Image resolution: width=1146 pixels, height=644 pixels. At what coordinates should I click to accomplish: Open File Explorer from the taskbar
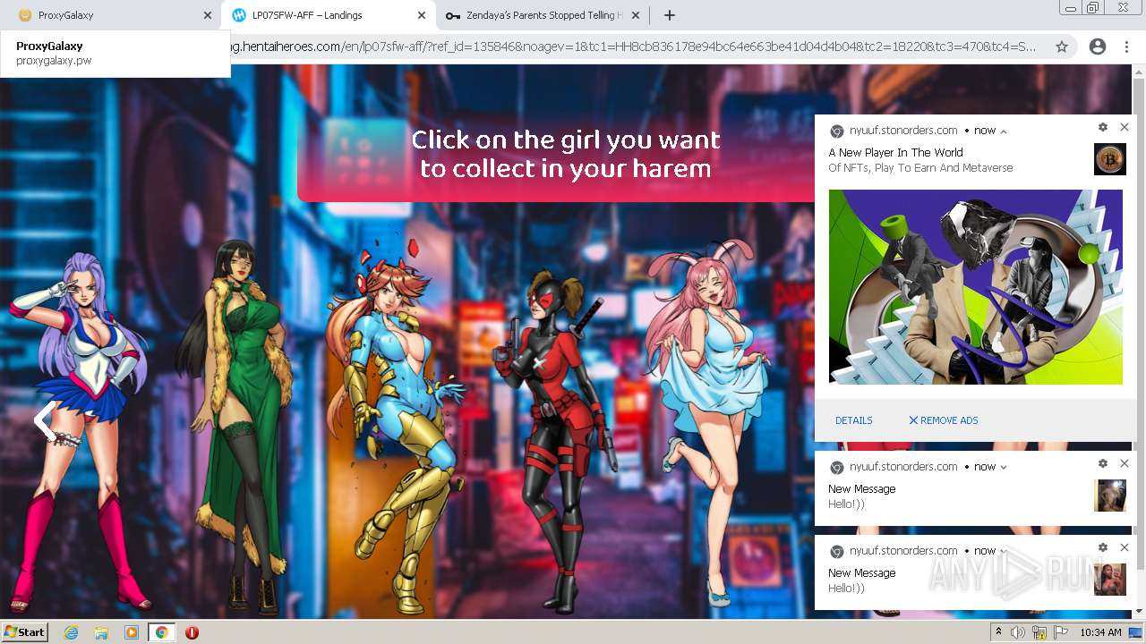101,632
